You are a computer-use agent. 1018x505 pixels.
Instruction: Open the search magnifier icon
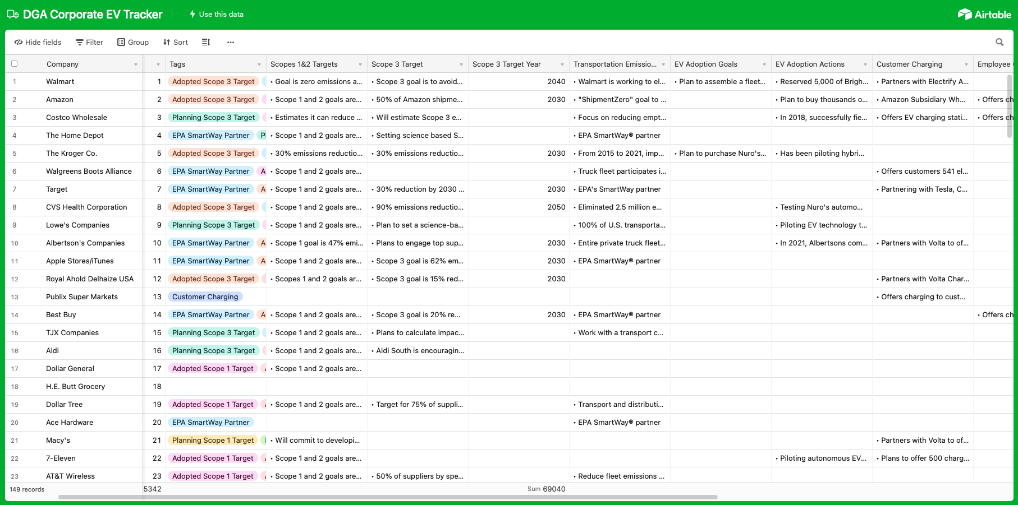[999, 42]
